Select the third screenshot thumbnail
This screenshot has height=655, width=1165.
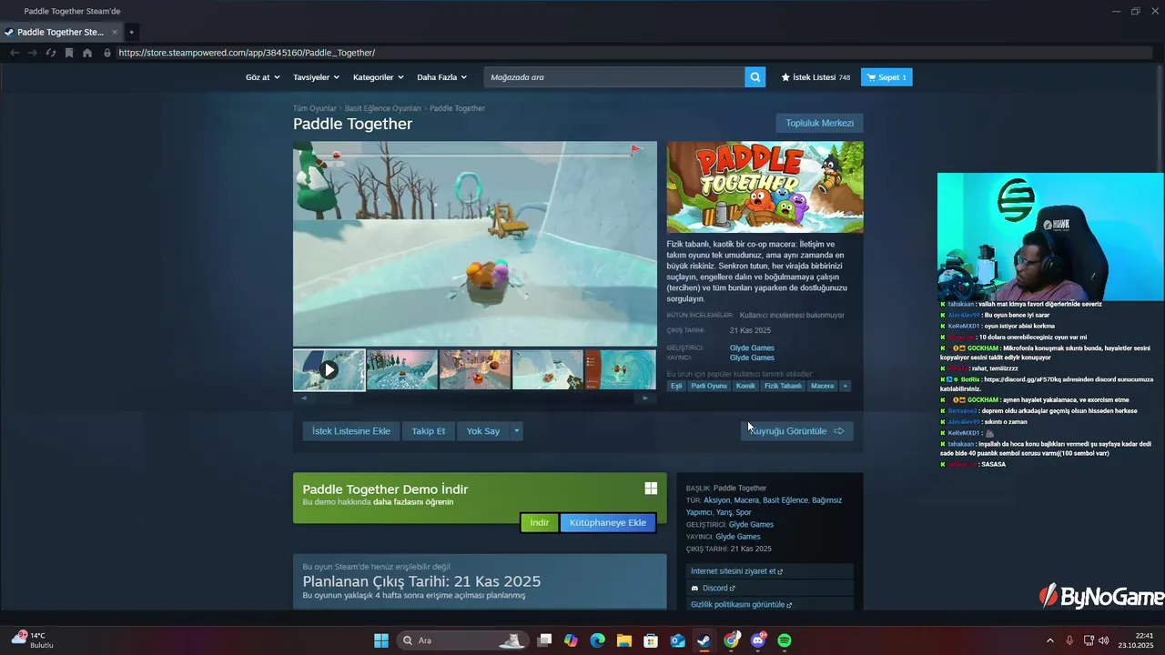click(474, 369)
